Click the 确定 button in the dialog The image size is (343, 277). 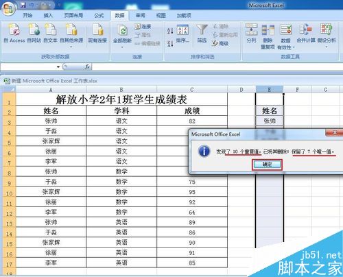click(x=267, y=164)
